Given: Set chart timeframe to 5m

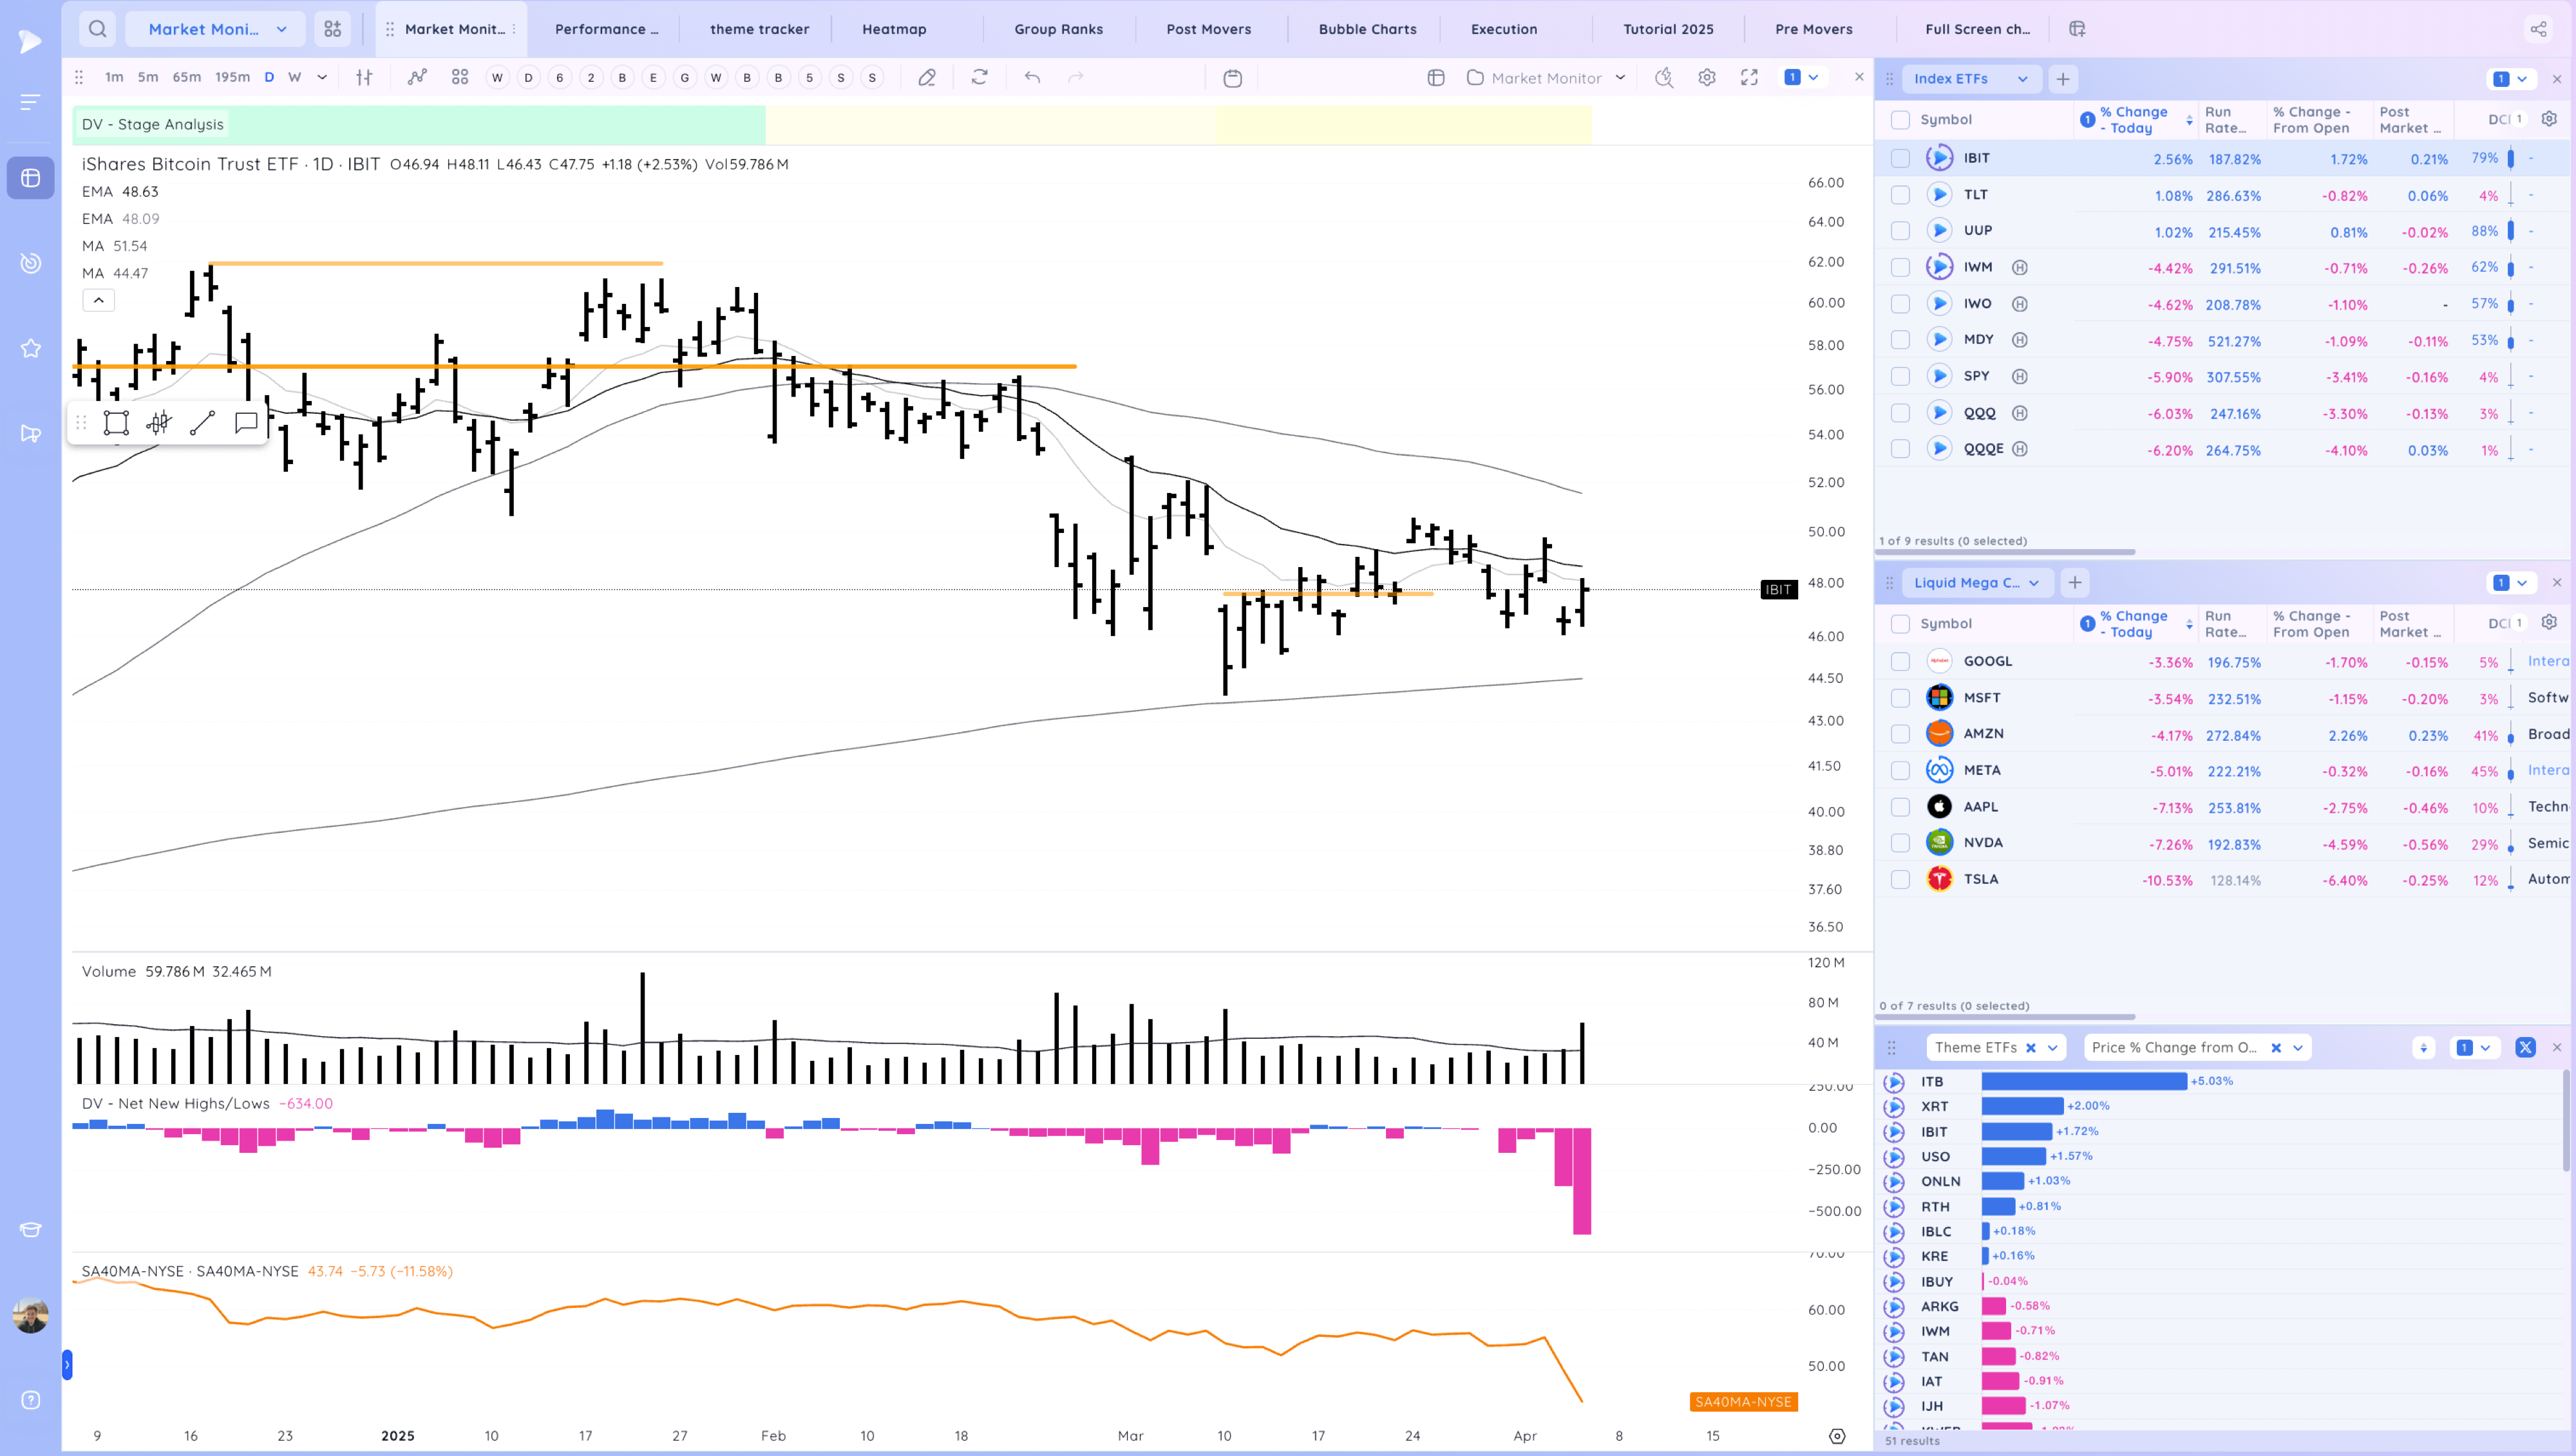Looking at the screenshot, I should point(148,77).
